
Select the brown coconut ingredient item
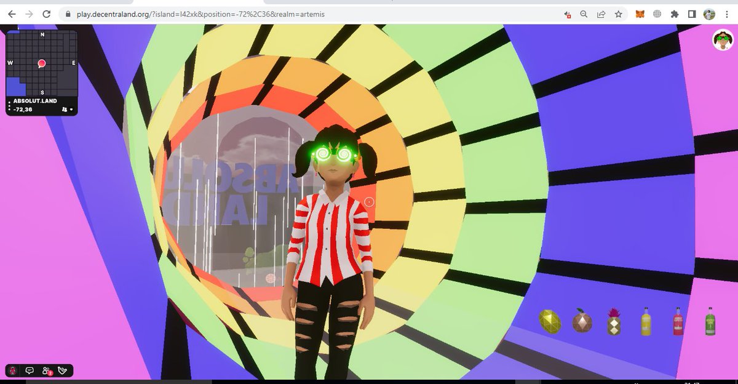pyautogui.click(x=582, y=321)
